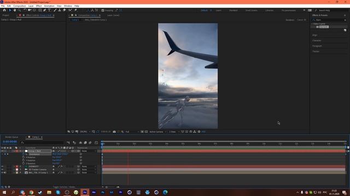
Task: Select the Eraser tool
Action: 65,10
